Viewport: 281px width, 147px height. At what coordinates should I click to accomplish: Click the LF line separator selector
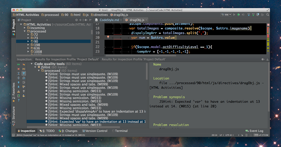pos(222,135)
